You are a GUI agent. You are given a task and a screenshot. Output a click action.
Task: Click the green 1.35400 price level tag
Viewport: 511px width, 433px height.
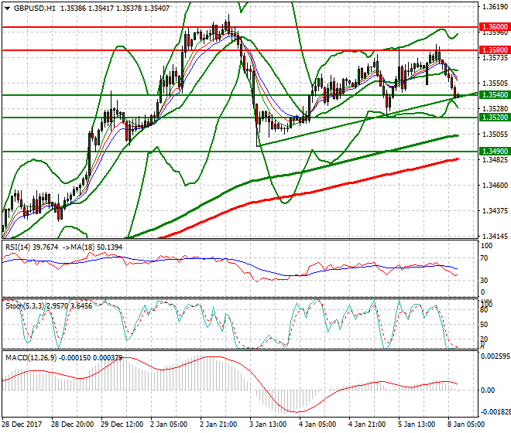tap(489, 94)
